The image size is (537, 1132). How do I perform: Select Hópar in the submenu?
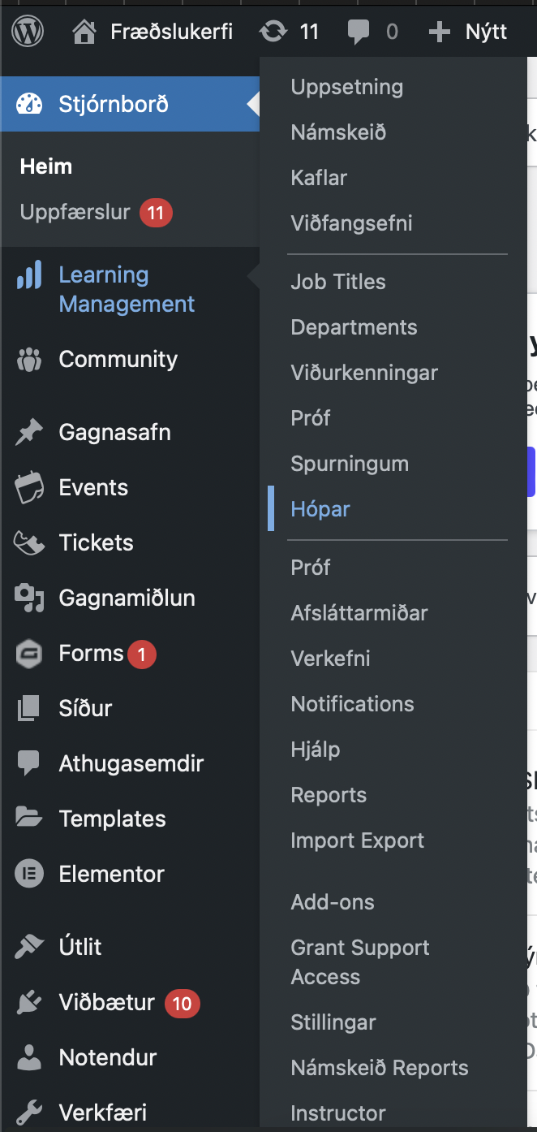[x=320, y=509]
